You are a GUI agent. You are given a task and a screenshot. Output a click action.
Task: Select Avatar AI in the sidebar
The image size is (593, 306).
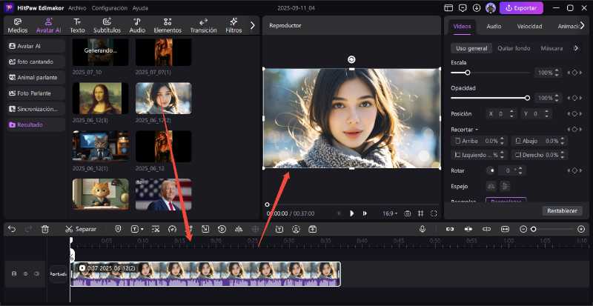tap(36, 46)
